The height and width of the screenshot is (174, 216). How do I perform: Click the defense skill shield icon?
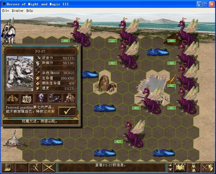coord(38,63)
